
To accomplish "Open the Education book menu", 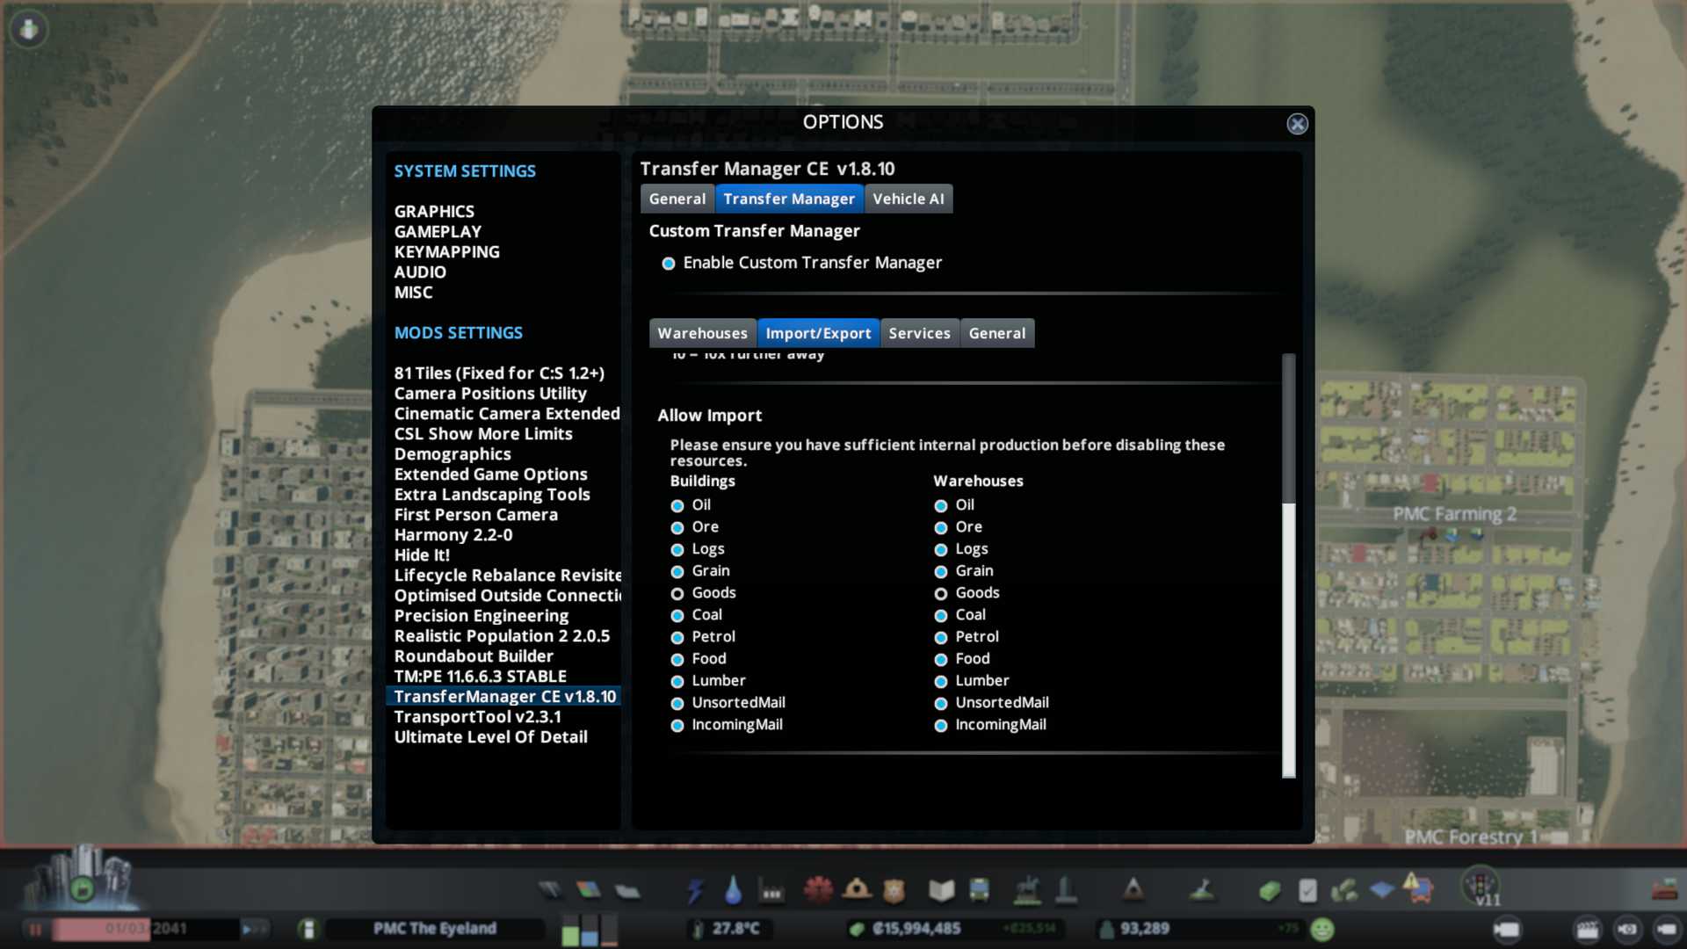I will 941,891.
